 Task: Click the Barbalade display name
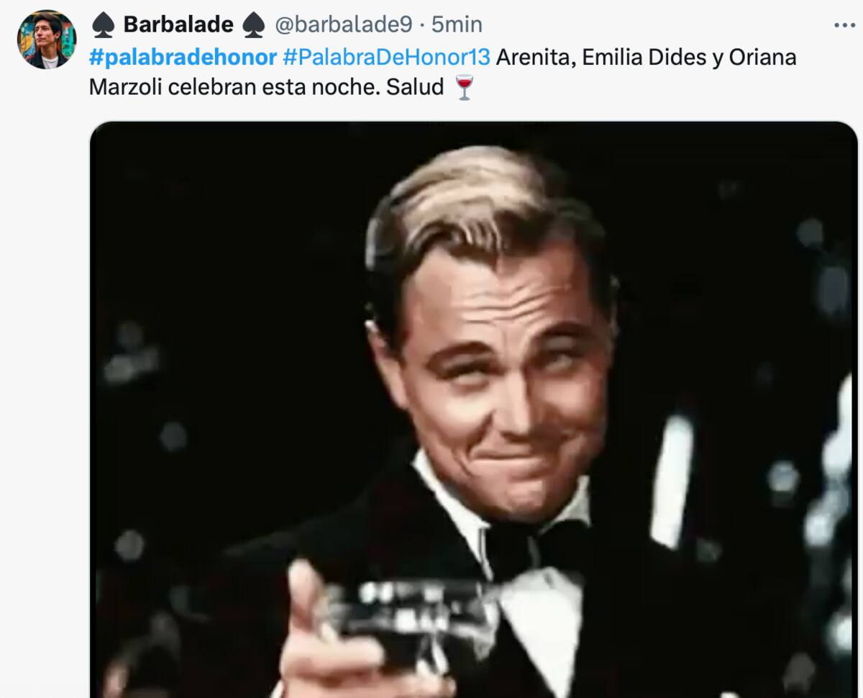pos(178,24)
